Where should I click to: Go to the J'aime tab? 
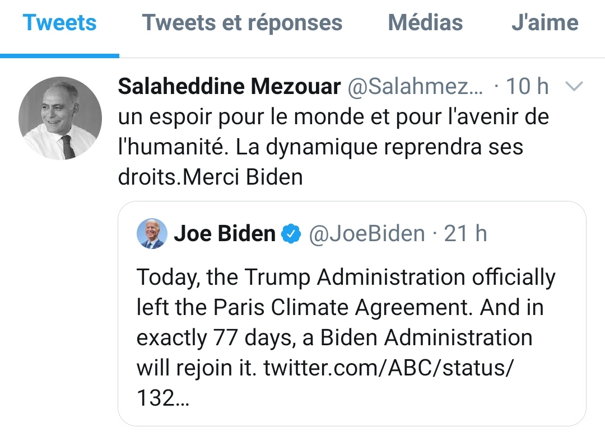coord(544,23)
